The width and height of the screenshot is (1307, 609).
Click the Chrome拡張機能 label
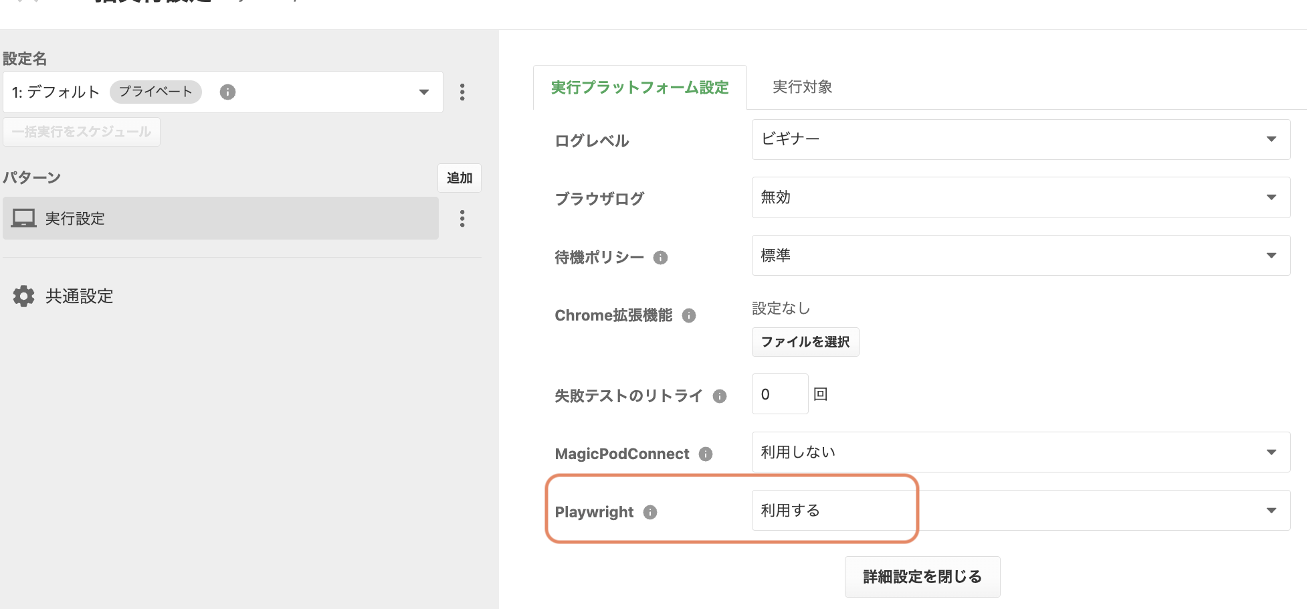(x=613, y=316)
